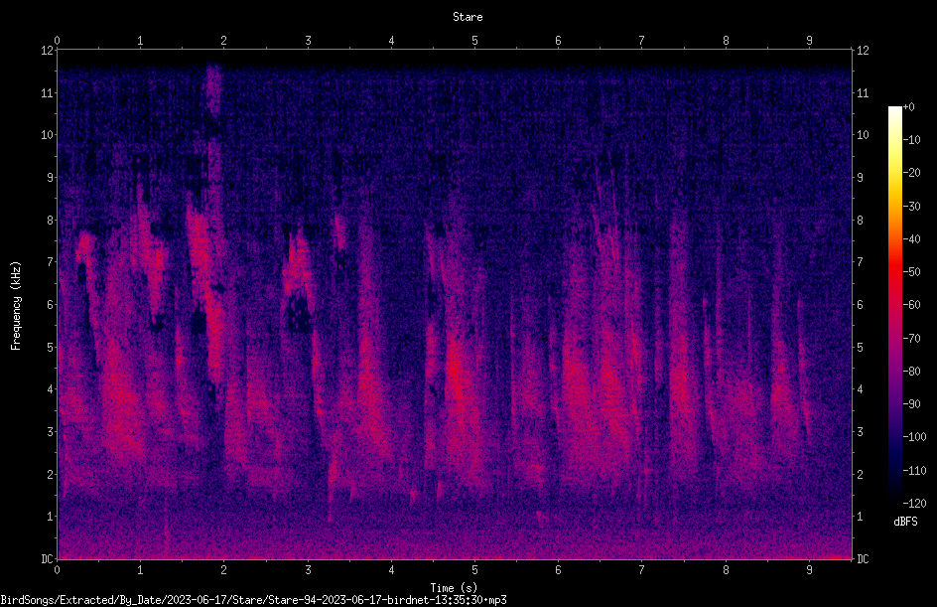Click the 12 kHz label on left axis
Screen dimensions: 937x607
click(x=48, y=51)
